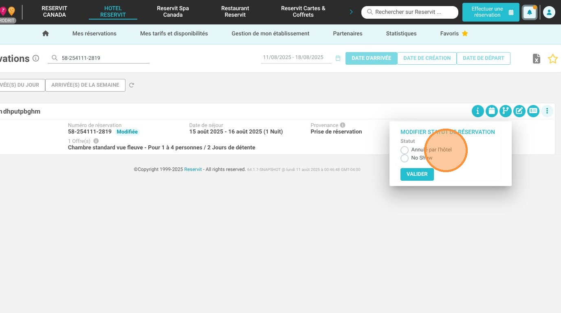Open the Statistiques menu

401,33
